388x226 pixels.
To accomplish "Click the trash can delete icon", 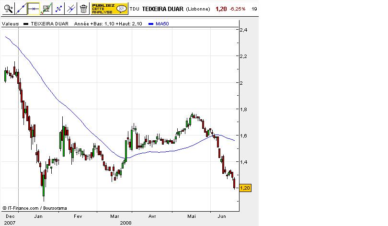I will click(83, 9).
